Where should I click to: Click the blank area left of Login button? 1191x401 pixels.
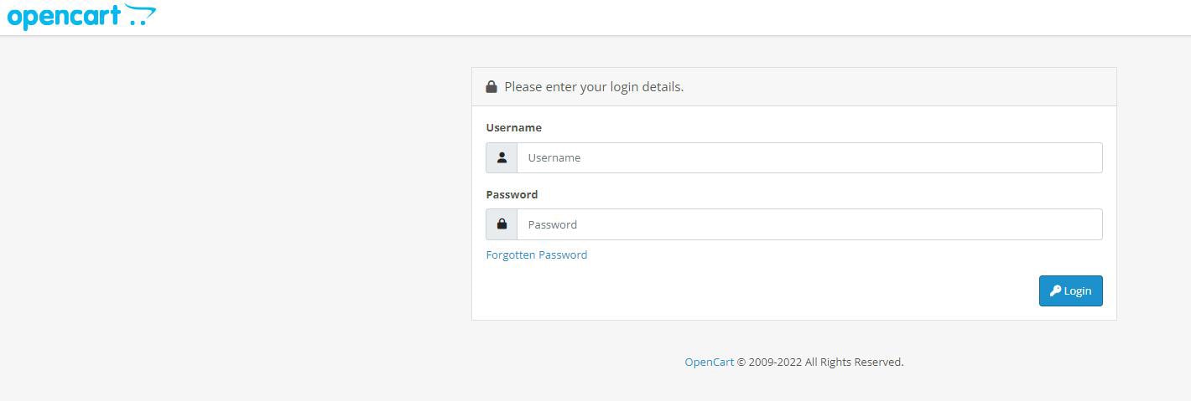coord(755,291)
